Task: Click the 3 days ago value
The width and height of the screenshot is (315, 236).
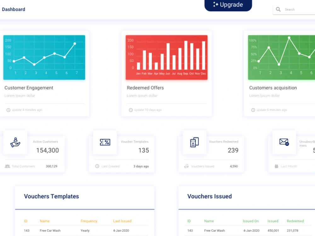Action: click(141, 166)
